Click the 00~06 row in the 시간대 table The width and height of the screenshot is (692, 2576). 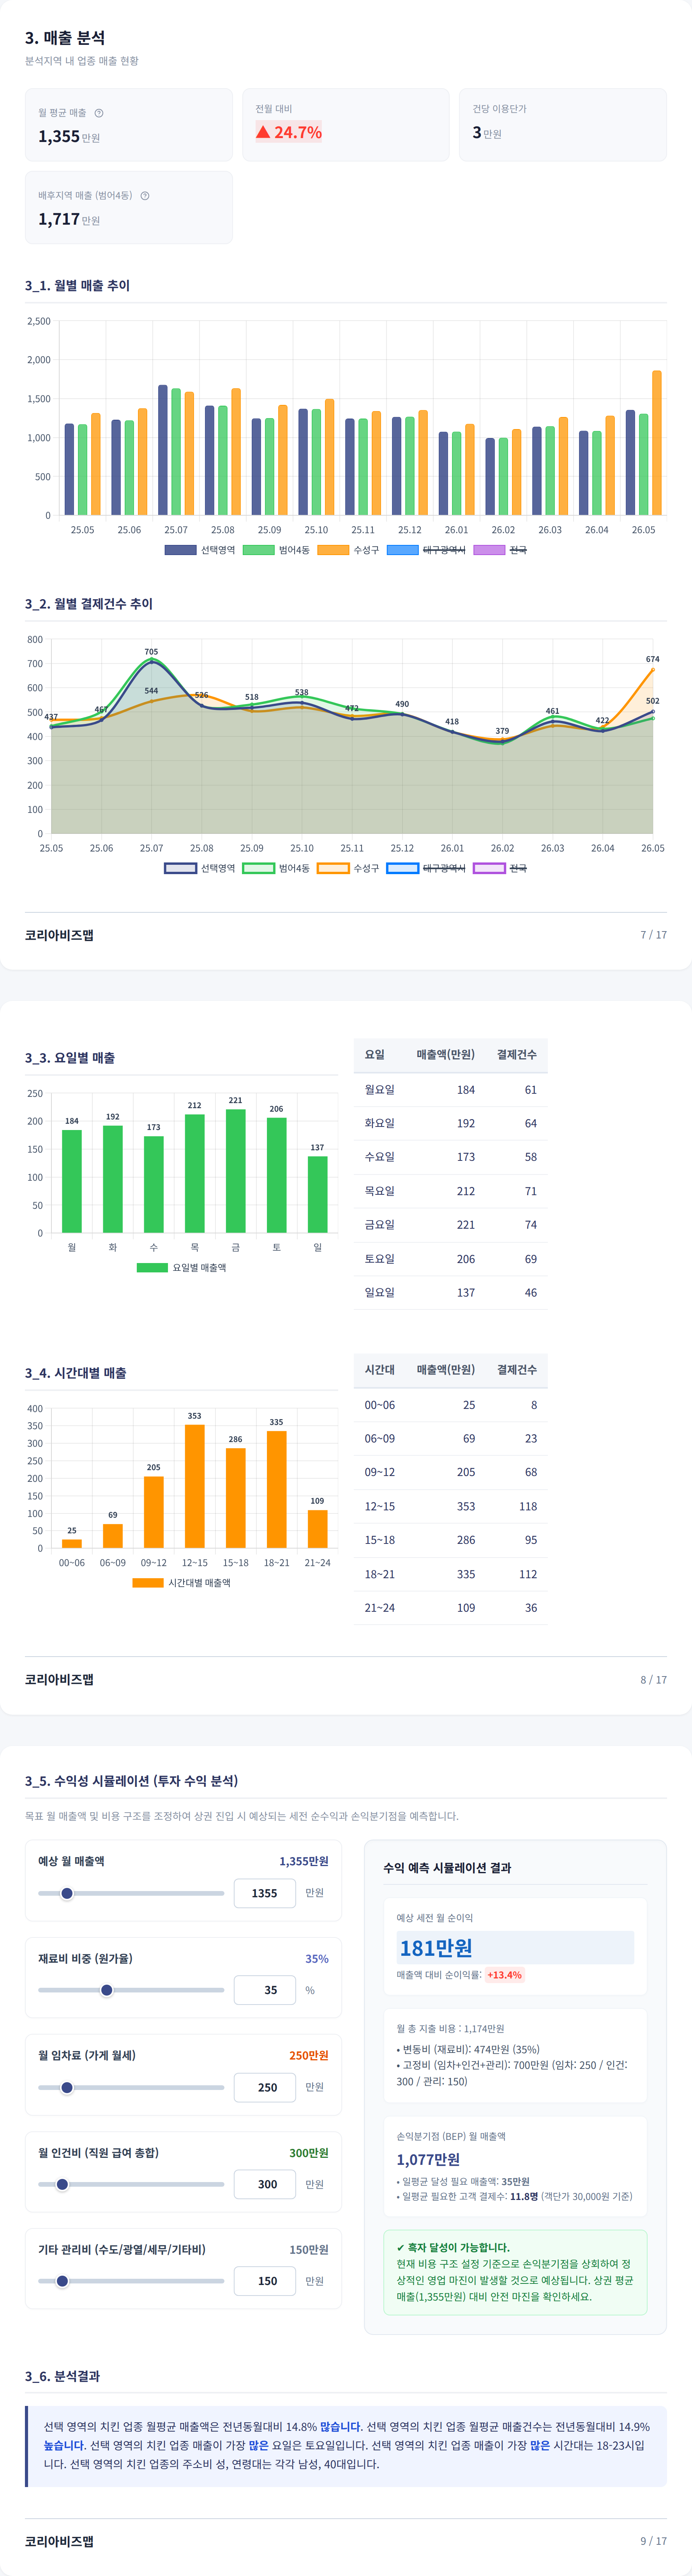point(450,1405)
